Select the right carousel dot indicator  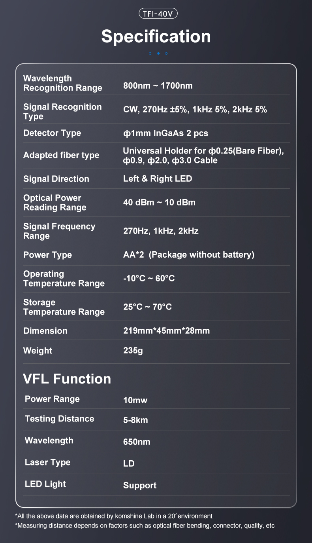pyautogui.click(x=166, y=53)
